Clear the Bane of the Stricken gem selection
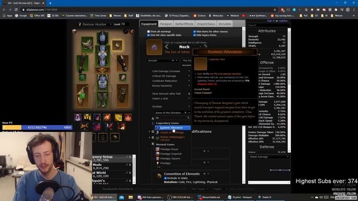This screenshot has height=201, width=358. [x=185, y=113]
